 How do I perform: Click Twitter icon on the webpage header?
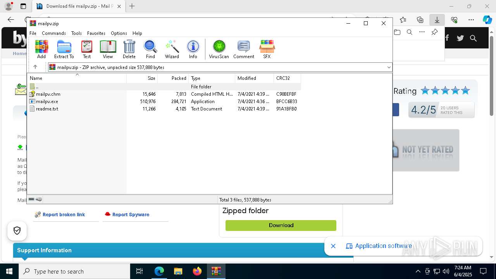(x=460, y=38)
